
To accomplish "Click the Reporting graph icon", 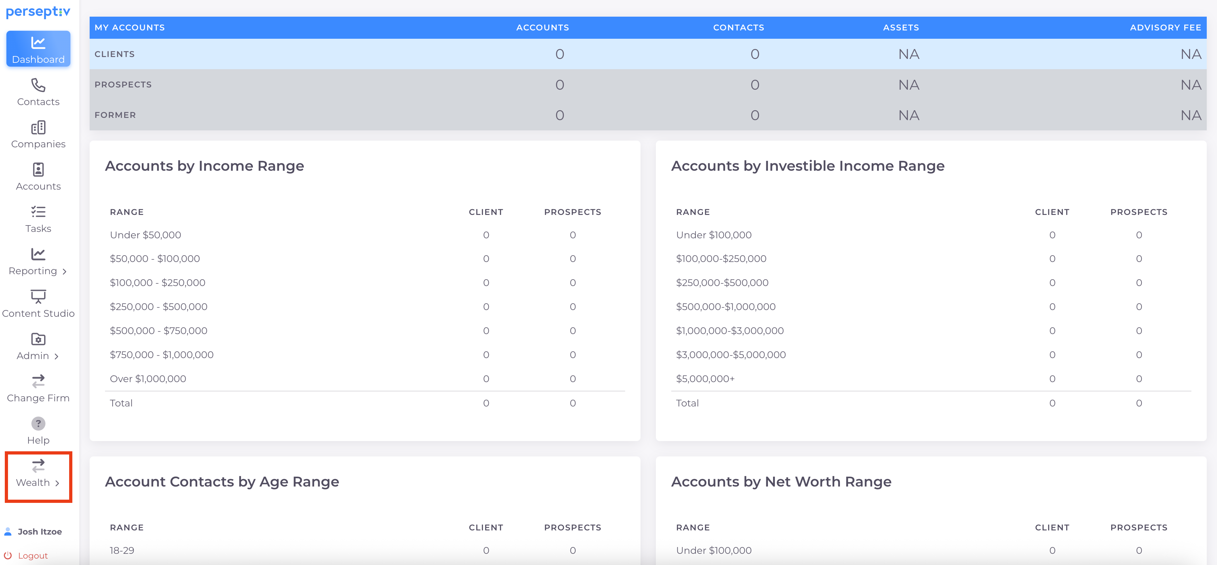I will [x=38, y=254].
